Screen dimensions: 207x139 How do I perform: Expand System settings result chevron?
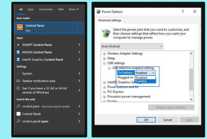tap(79, 73)
